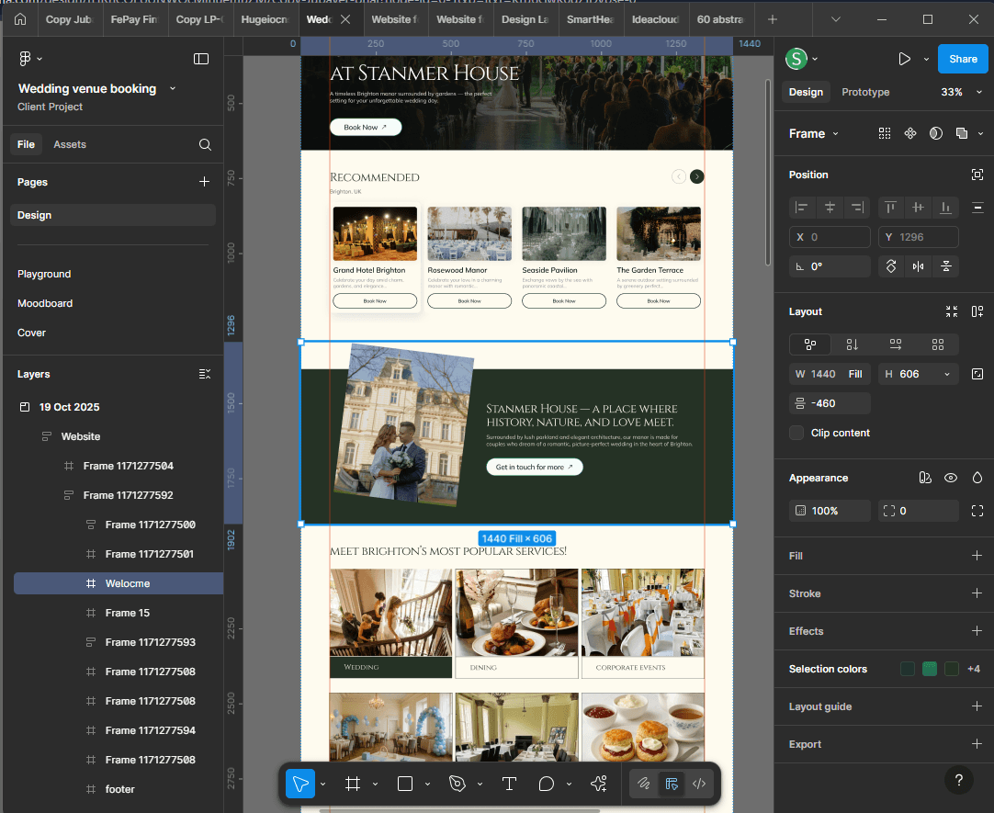This screenshot has width=994, height=813.
Task: Select the Frame tool in bottom toolbar
Action: pyautogui.click(x=352, y=784)
